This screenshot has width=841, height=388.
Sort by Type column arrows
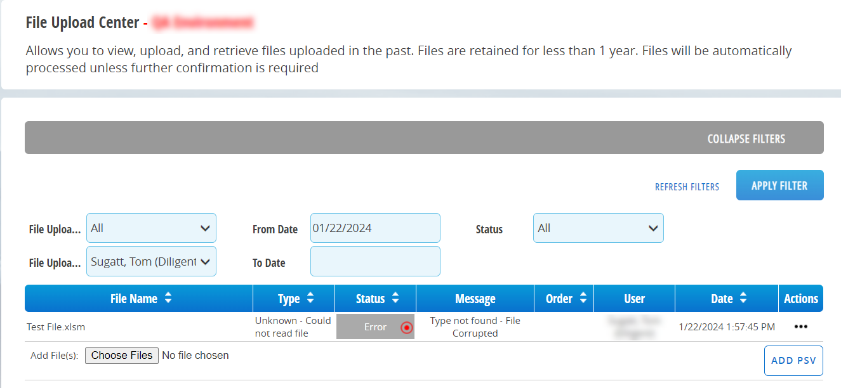click(x=310, y=298)
